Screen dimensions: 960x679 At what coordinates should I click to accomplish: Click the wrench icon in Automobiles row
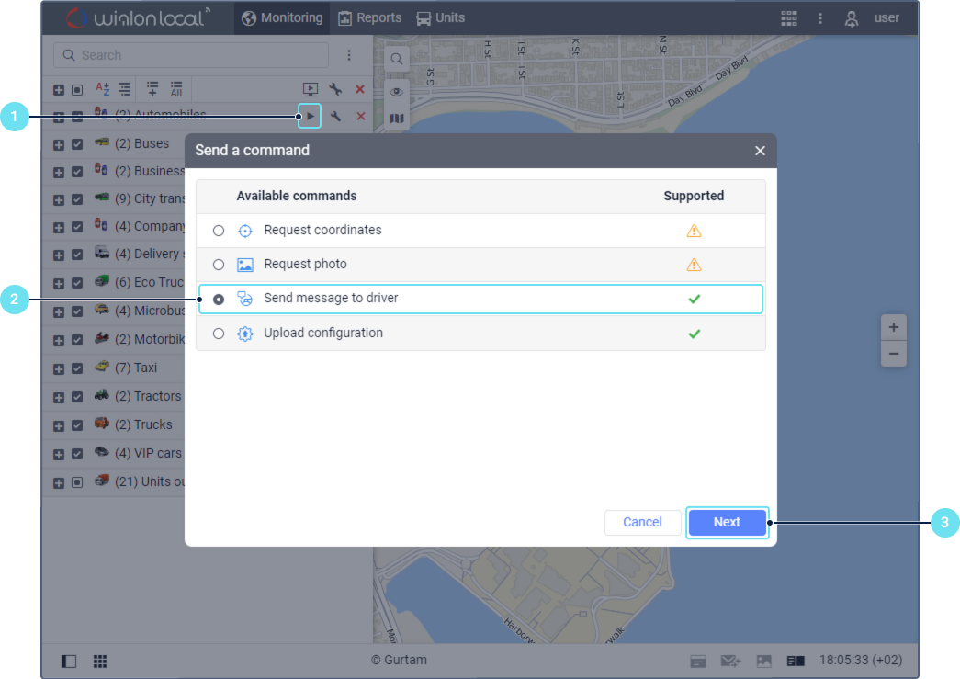[x=336, y=116]
